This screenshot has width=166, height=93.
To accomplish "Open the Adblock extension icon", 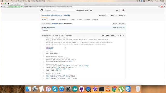I will [x=162, y=6].
